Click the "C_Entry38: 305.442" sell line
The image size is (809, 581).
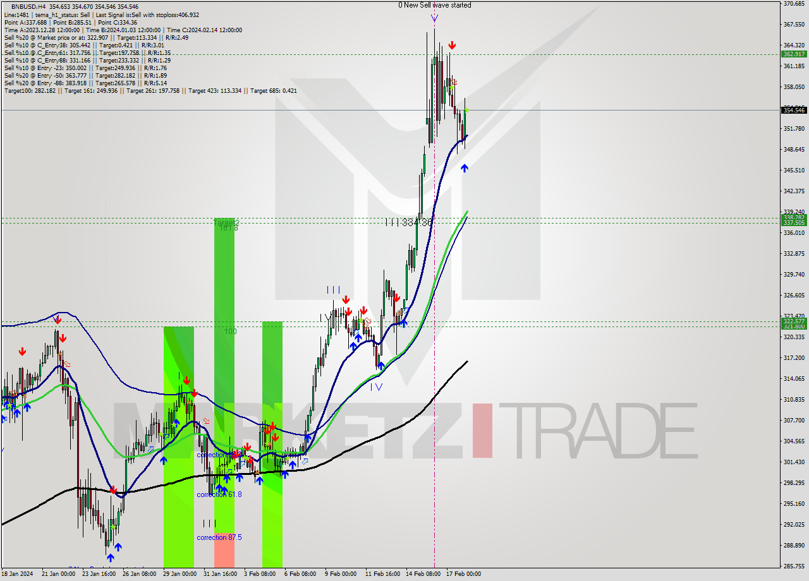84,45
